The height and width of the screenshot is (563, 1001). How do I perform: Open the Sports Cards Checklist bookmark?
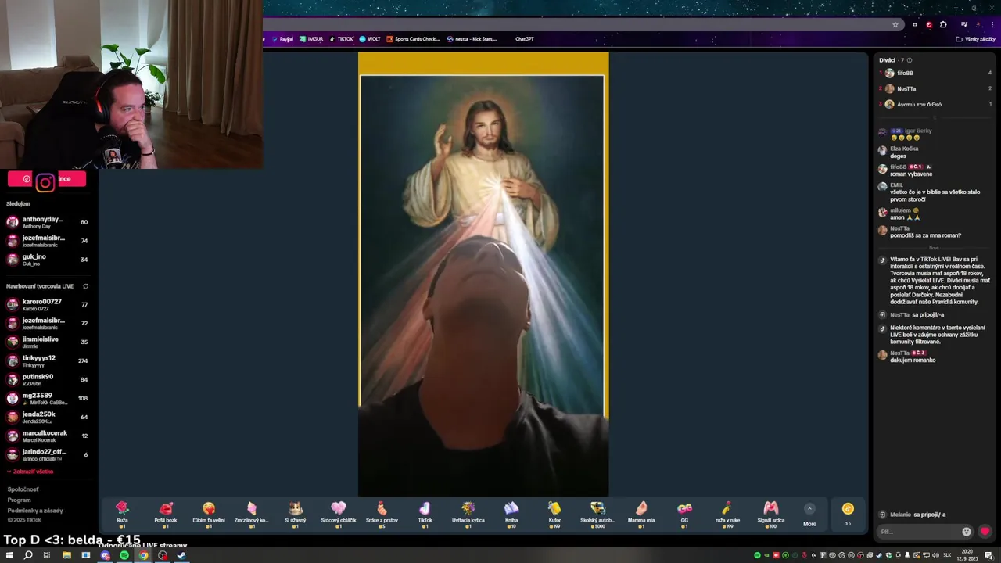pos(414,38)
